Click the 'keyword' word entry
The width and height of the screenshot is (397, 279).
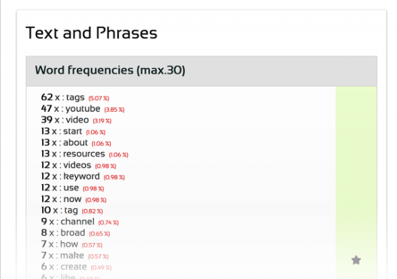[x=83, y=176]
